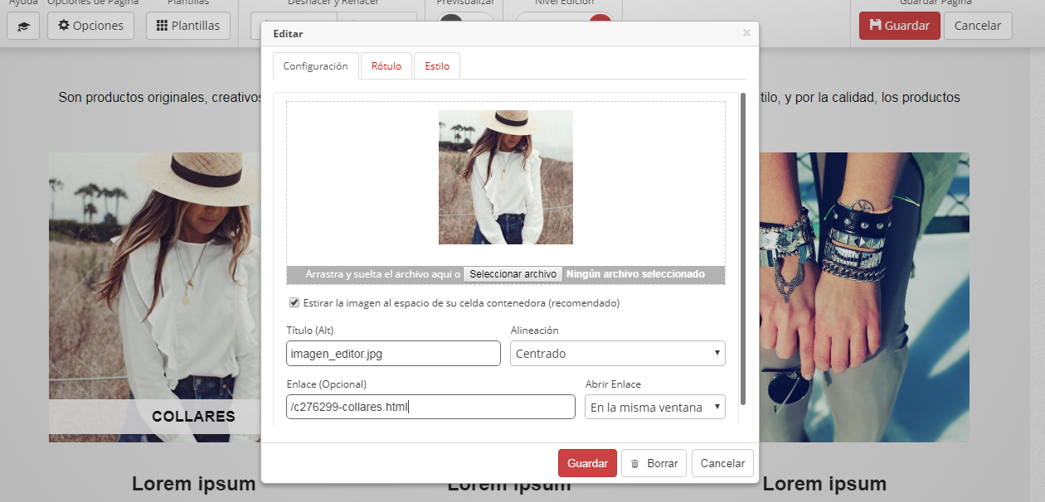Screen dimensions: 1045x502
Task: Close the Editar dialog with X
Action: click(x=746, y=33)
